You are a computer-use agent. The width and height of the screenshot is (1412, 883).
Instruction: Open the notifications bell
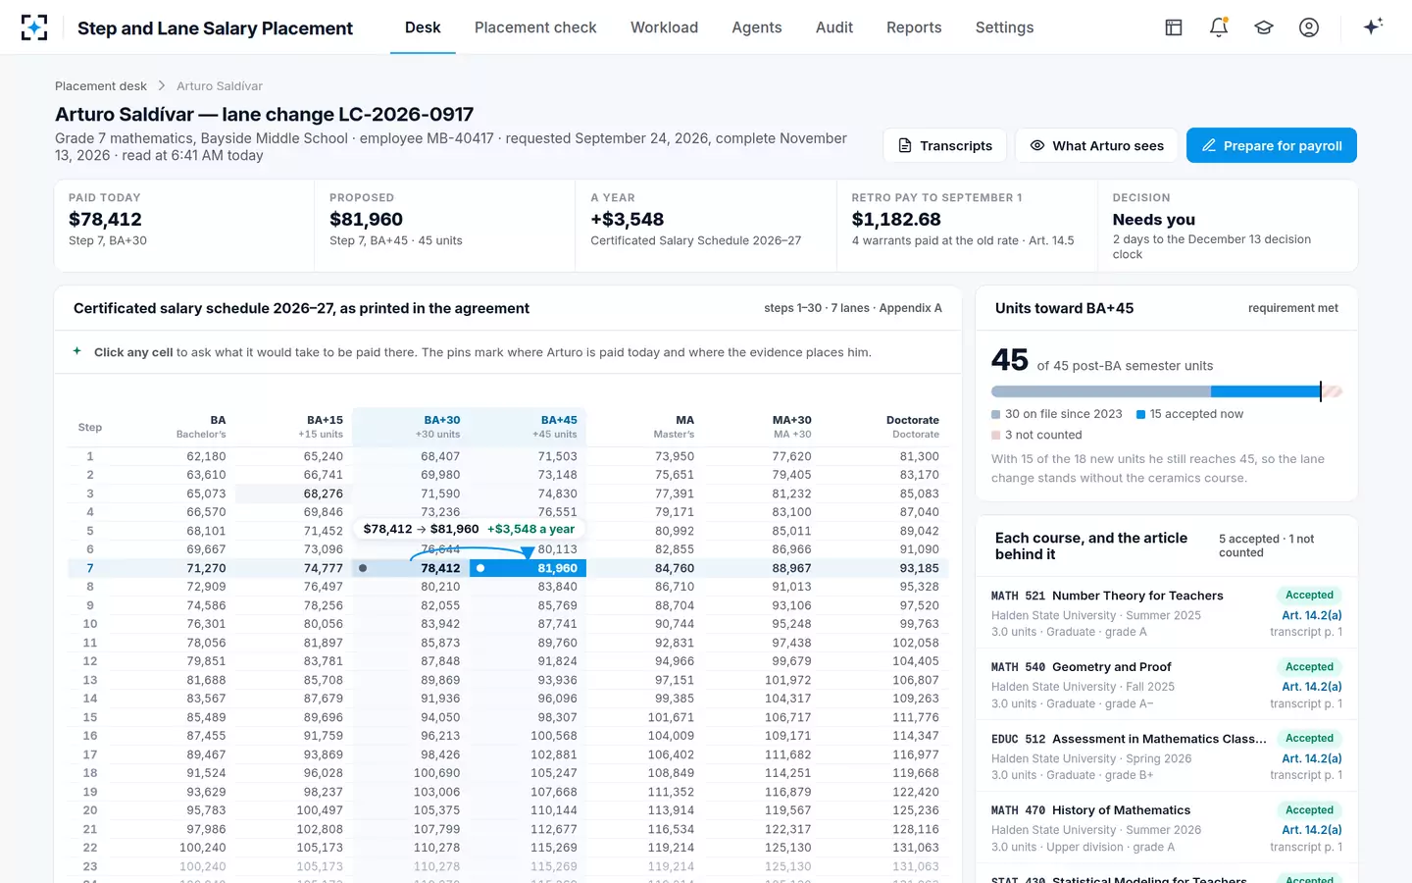(x=1219, y=27)
